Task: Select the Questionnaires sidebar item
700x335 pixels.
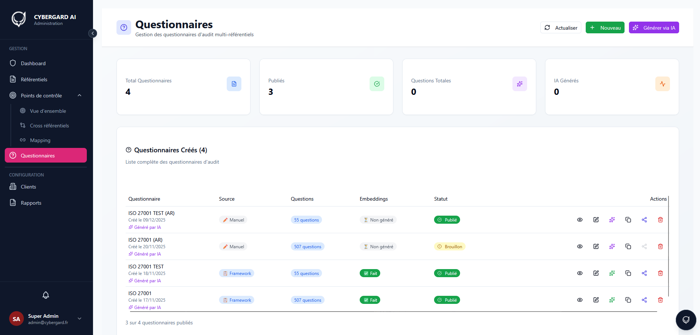Action: (46, 155)
